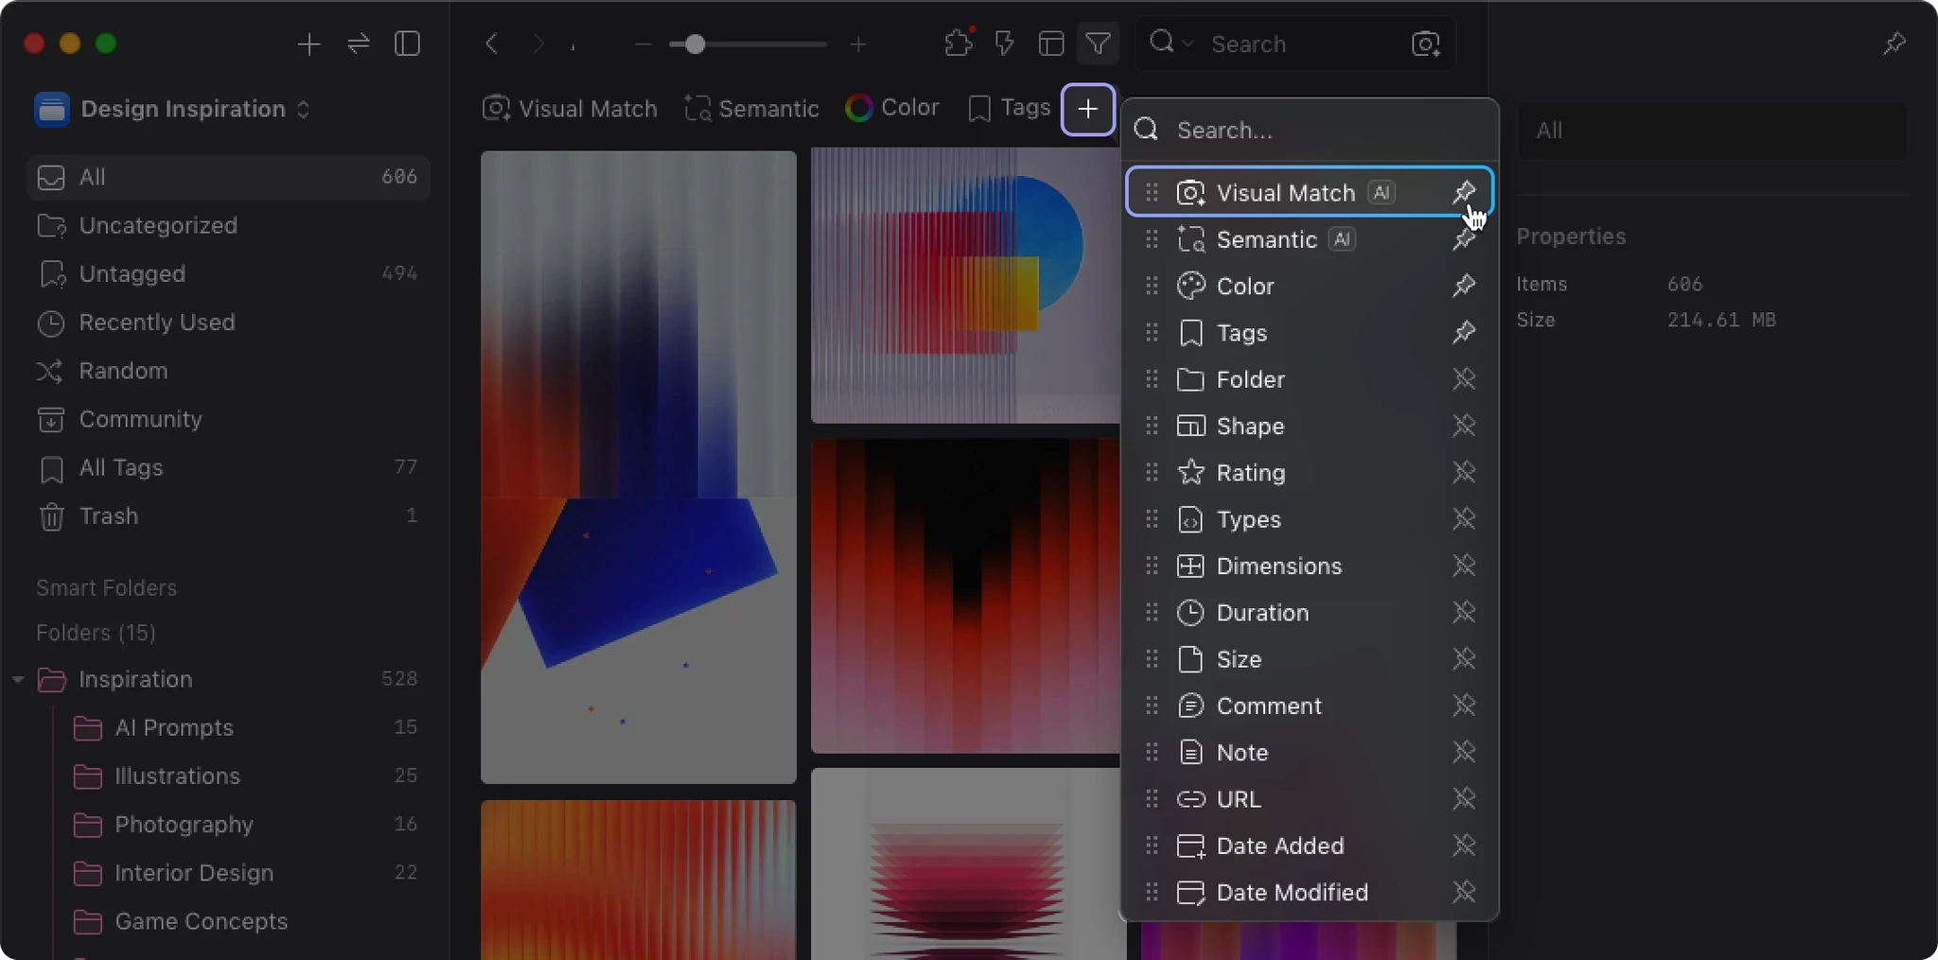Click the lightning bolt action icon
Image resolution: width=1938 pixels, height=960 pixels.
[x=1005, y=44]
